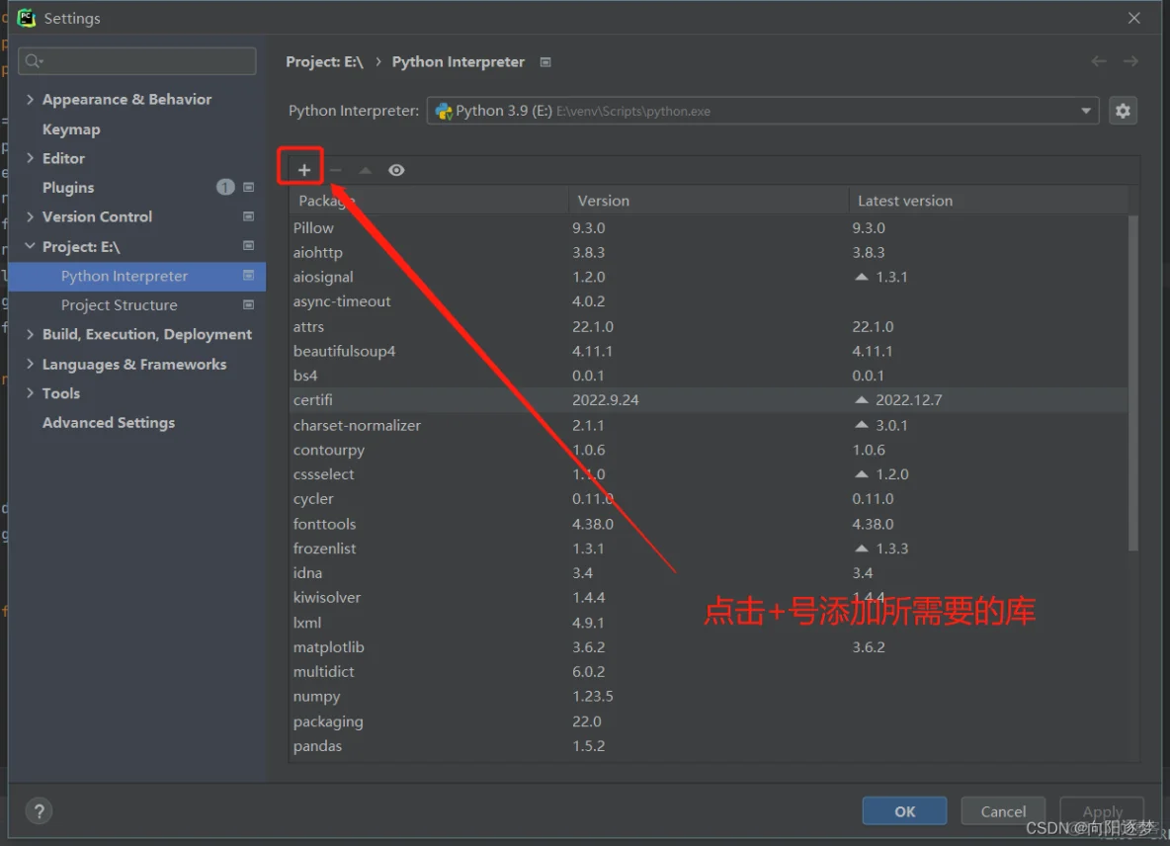Close the Settings dialog
1170x846 pixels.
pos(1134,18)
